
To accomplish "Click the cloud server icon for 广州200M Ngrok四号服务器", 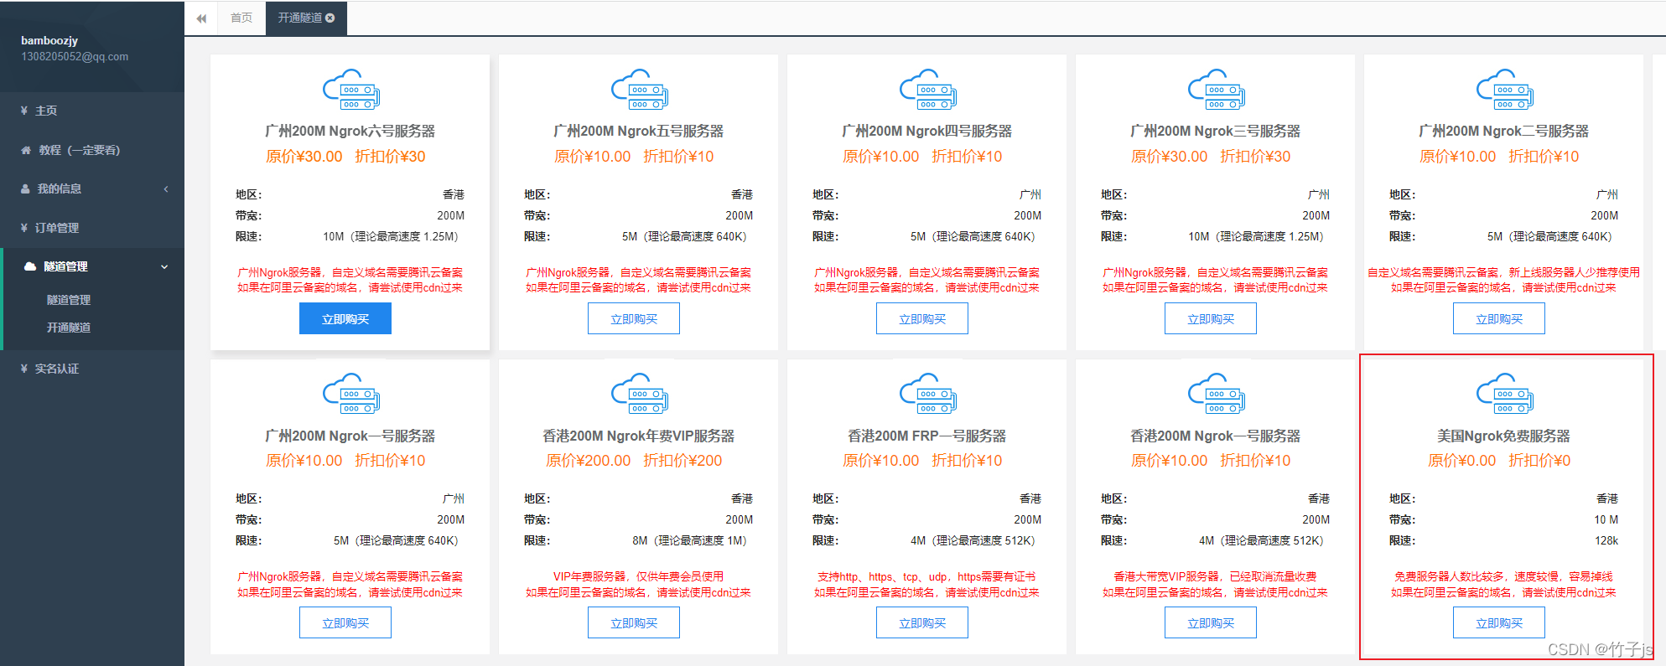I will pos(928,90).
